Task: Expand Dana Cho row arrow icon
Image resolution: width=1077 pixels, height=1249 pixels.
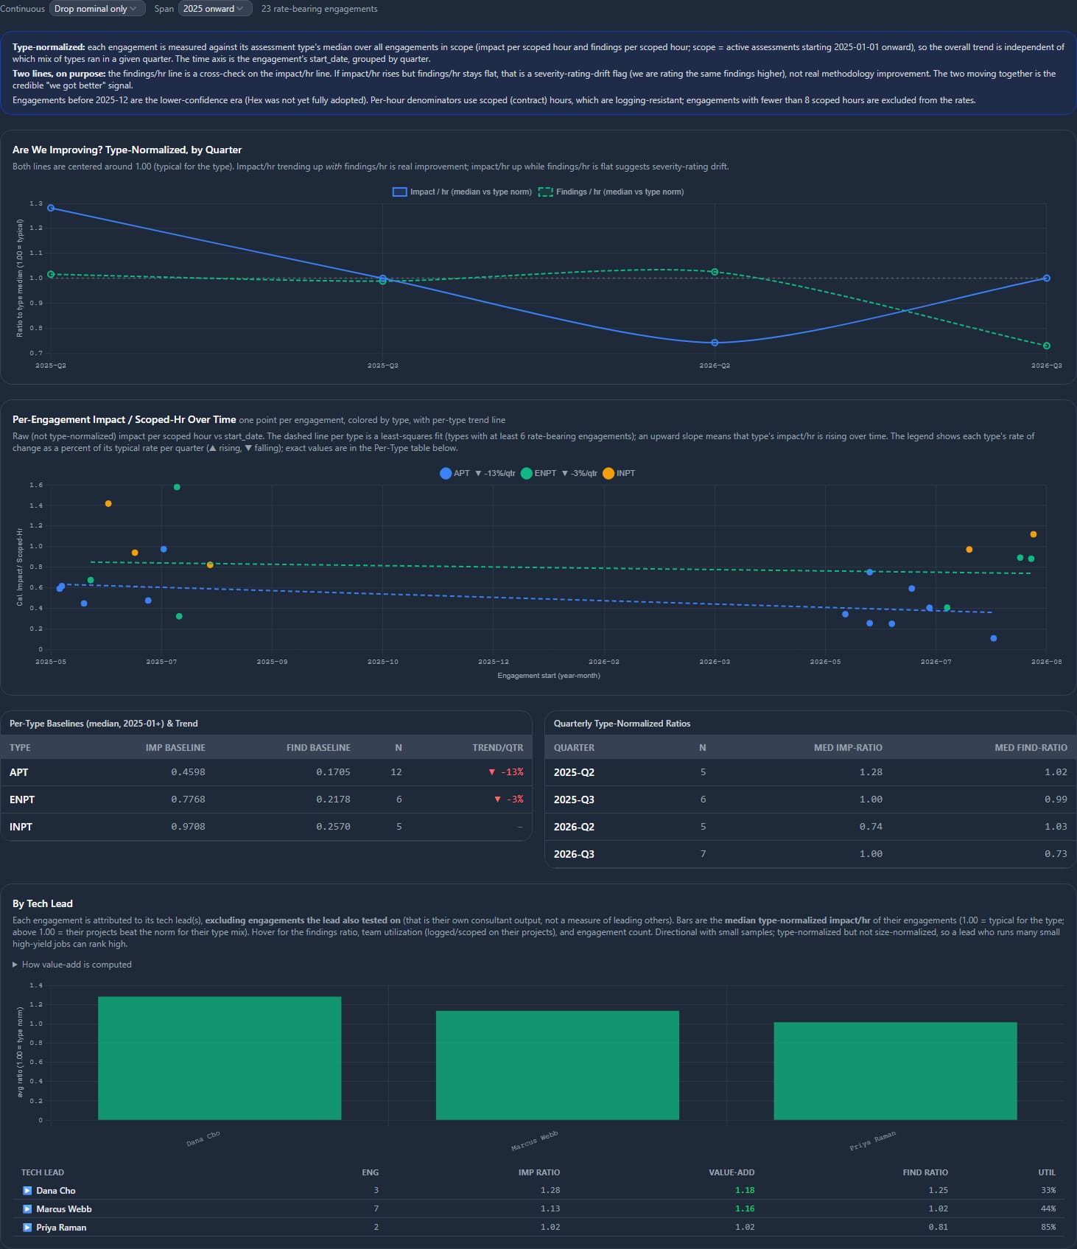Action: 27,1191
